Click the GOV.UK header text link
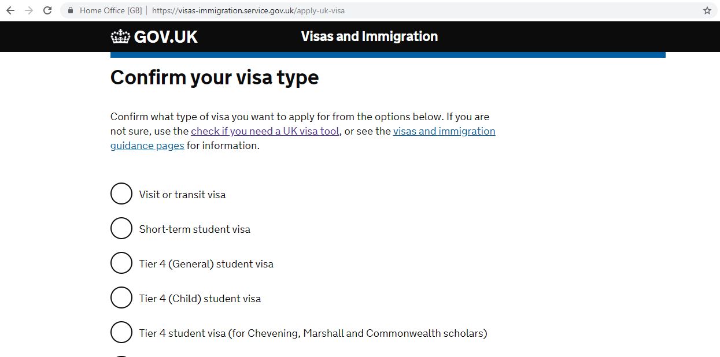This screenshot has height=357, width=720. (166, 37)
